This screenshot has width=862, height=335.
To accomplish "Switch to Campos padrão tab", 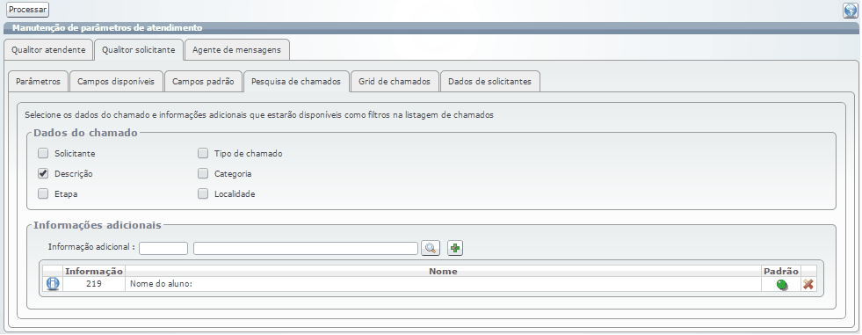I will (203, 82).
